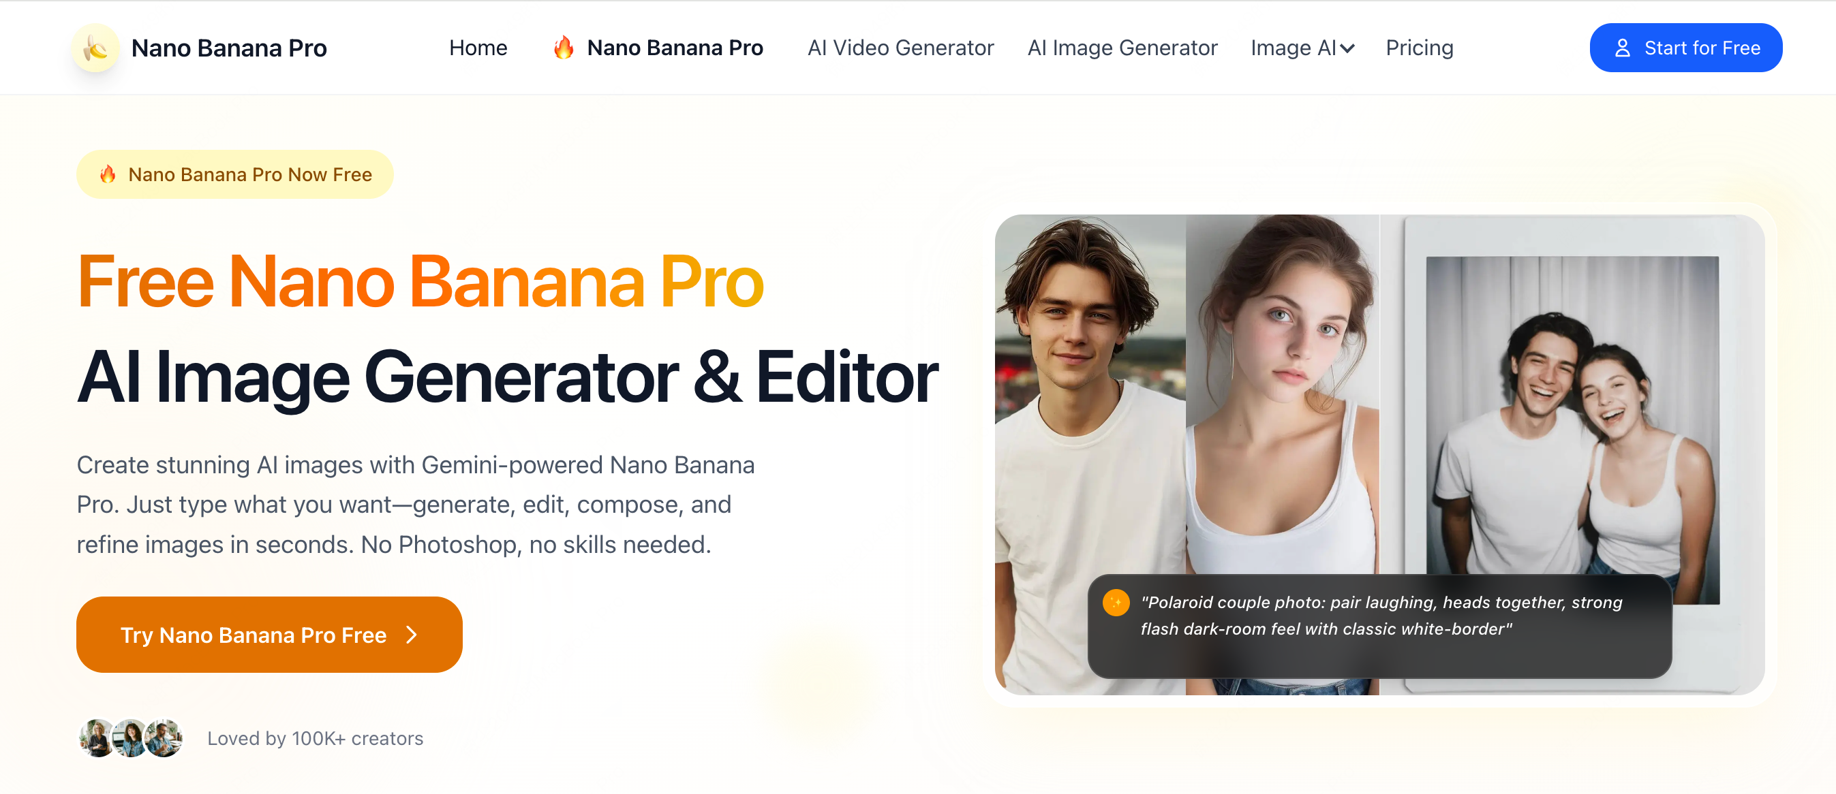Screen dimensions: 1836x794
Task: Click the third creator avatar
Action: [164, 737]
